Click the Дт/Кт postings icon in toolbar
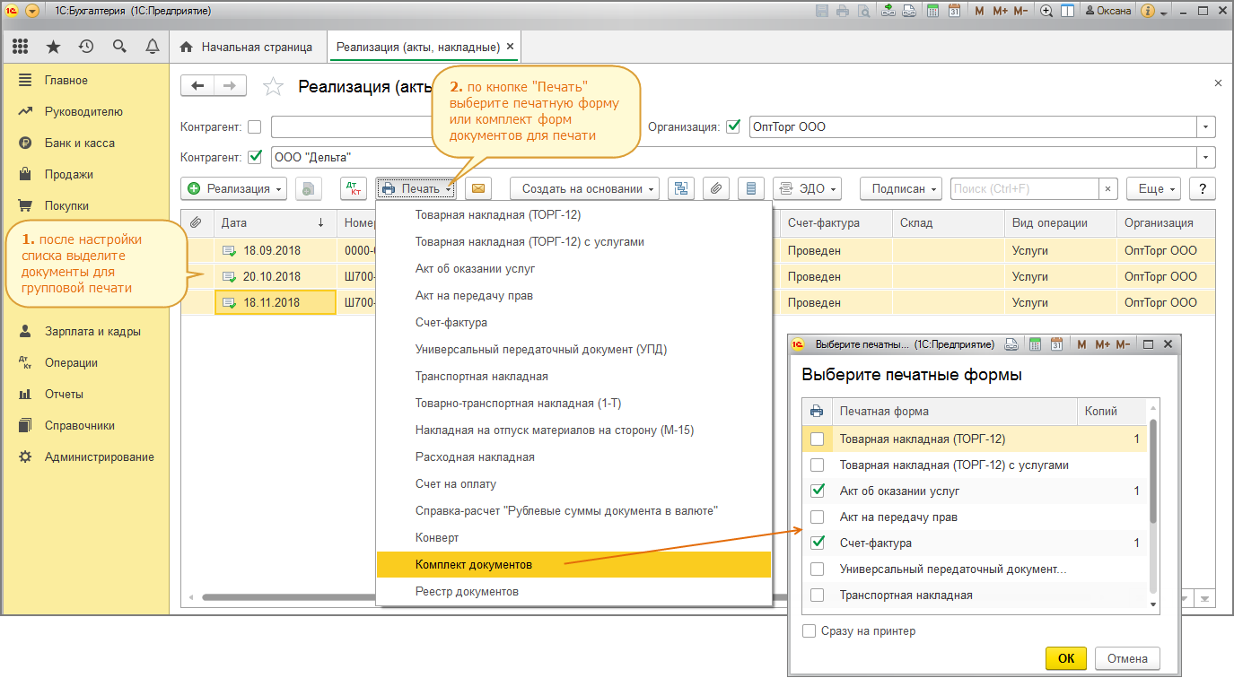The width and height of the screenshot is (1234, 678). [x=354, y=188]
